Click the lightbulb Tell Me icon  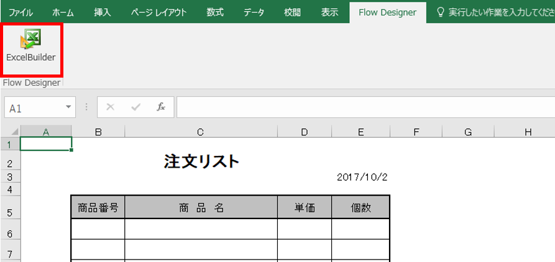(441, 12)
